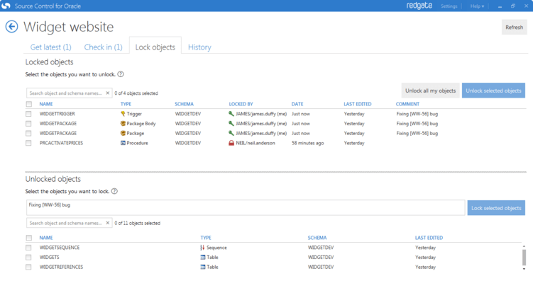
Task: Open Settings in the title bar
Action: [x=449, y=6]
